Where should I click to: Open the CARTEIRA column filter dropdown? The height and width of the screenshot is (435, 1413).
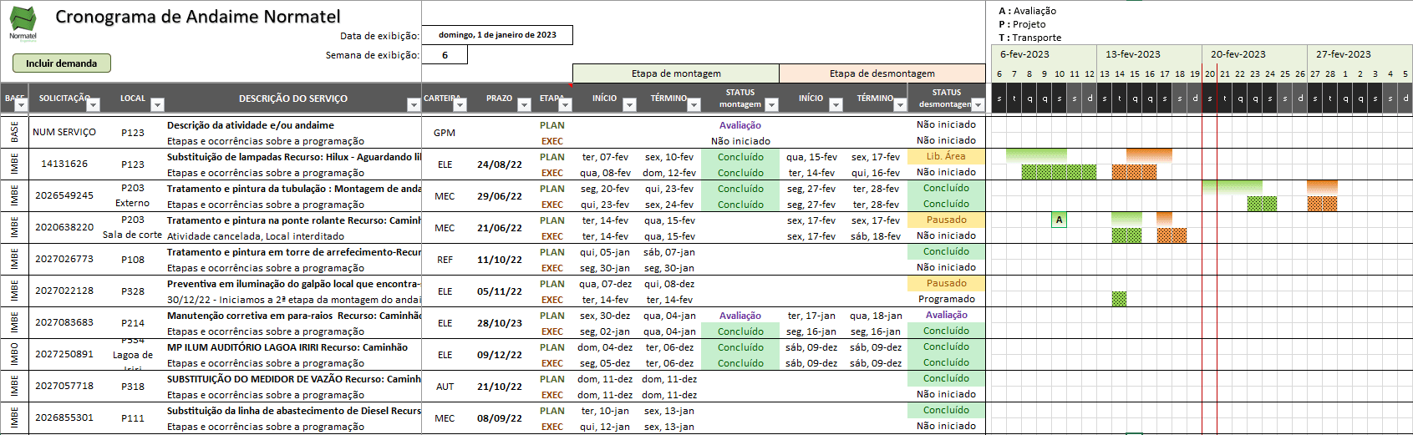click(460, 104)
